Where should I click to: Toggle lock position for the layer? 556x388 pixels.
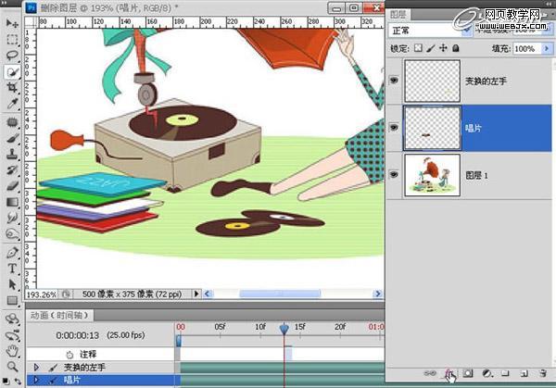pyautogui.click(x=444, y=48)
